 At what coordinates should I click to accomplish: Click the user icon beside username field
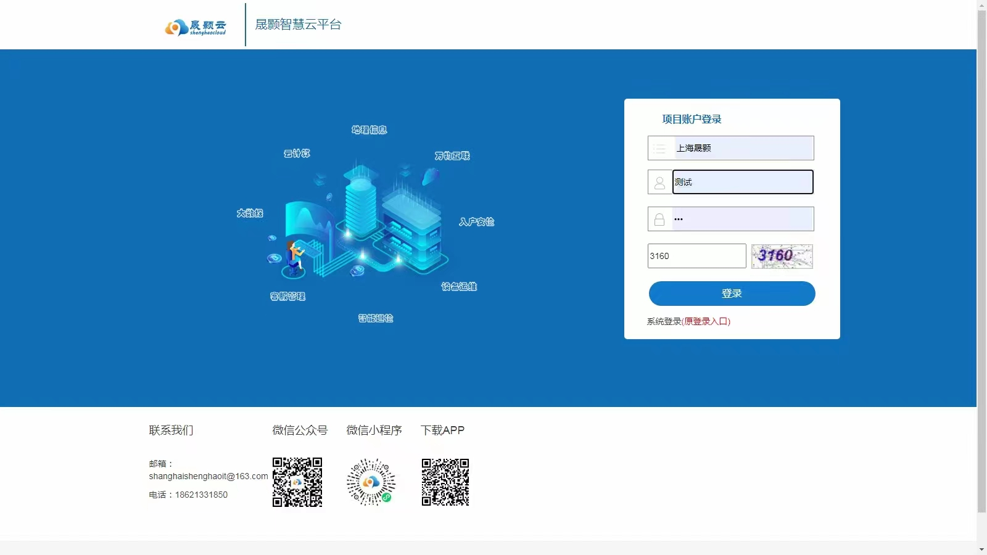point(659,183)
